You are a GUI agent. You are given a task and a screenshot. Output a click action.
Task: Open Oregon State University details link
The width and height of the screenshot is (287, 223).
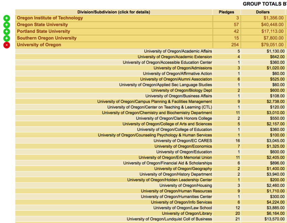tap(42, 25)
